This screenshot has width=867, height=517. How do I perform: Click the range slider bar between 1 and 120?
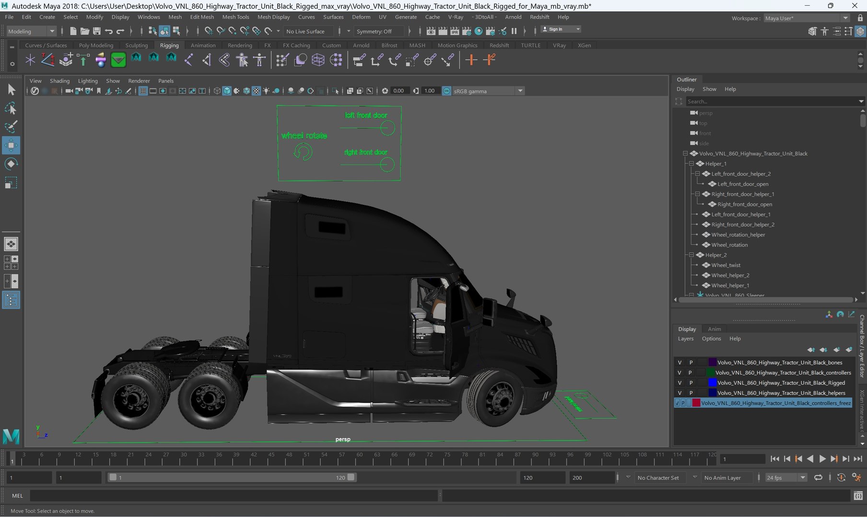click(232, 477)
